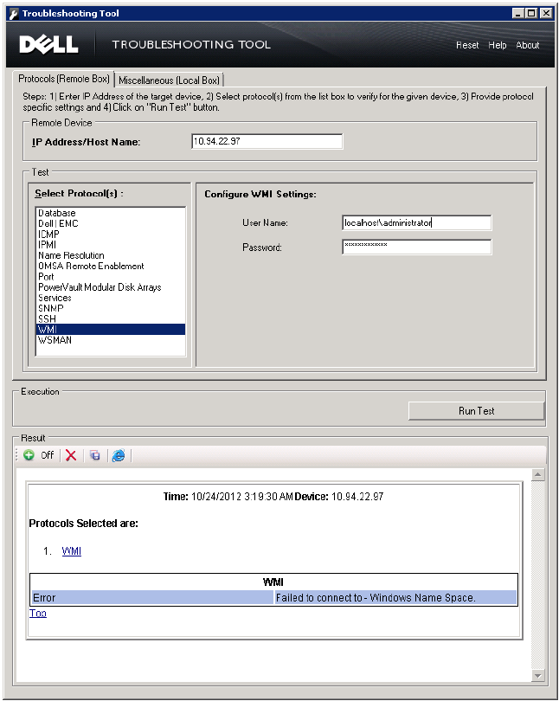
Task: Click the Top link in results
Action: tap(38, 613)
